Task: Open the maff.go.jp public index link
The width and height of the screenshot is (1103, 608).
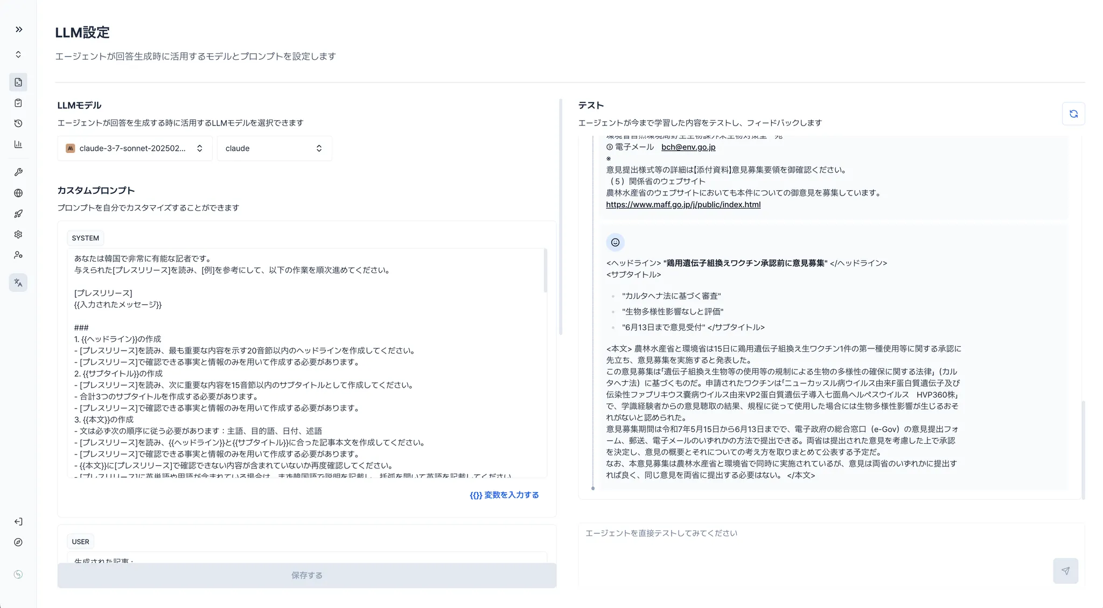Action: coord(683,205)
